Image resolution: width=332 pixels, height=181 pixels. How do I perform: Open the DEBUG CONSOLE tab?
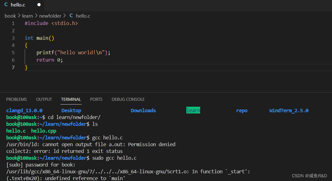[128, 99]
